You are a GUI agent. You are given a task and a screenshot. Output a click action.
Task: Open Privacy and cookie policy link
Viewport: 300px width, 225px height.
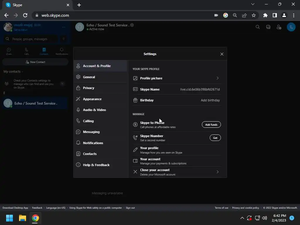point(246,208)
